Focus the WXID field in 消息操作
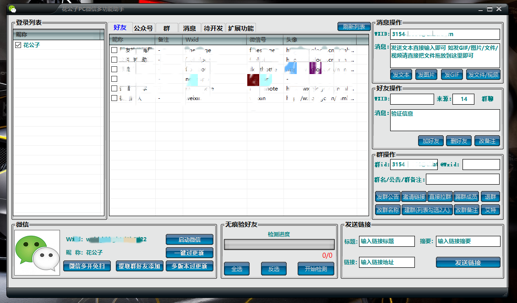 (445, 34)
